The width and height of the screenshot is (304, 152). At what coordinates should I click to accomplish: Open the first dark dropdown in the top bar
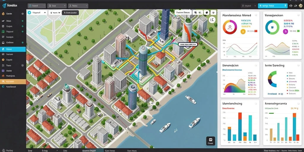pyautogui.click(x=37, y=6)
